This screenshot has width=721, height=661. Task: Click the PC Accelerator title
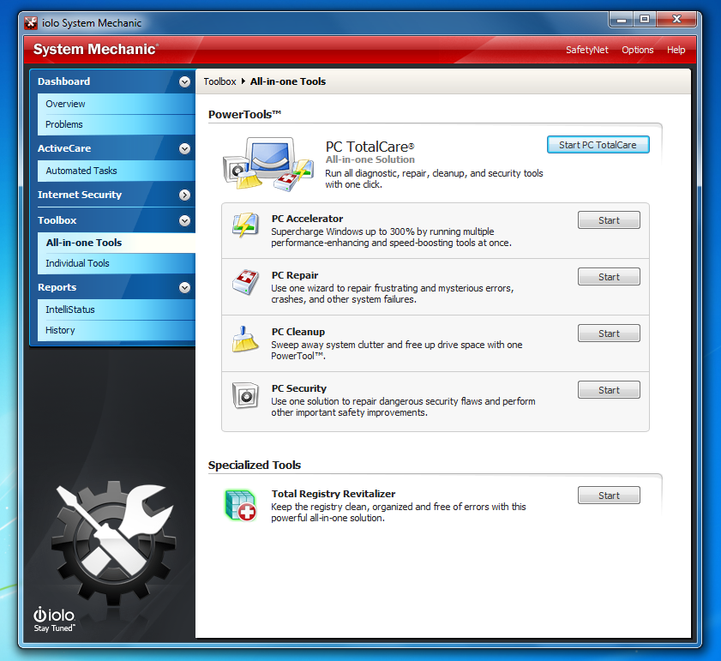[x=307, y=219]
